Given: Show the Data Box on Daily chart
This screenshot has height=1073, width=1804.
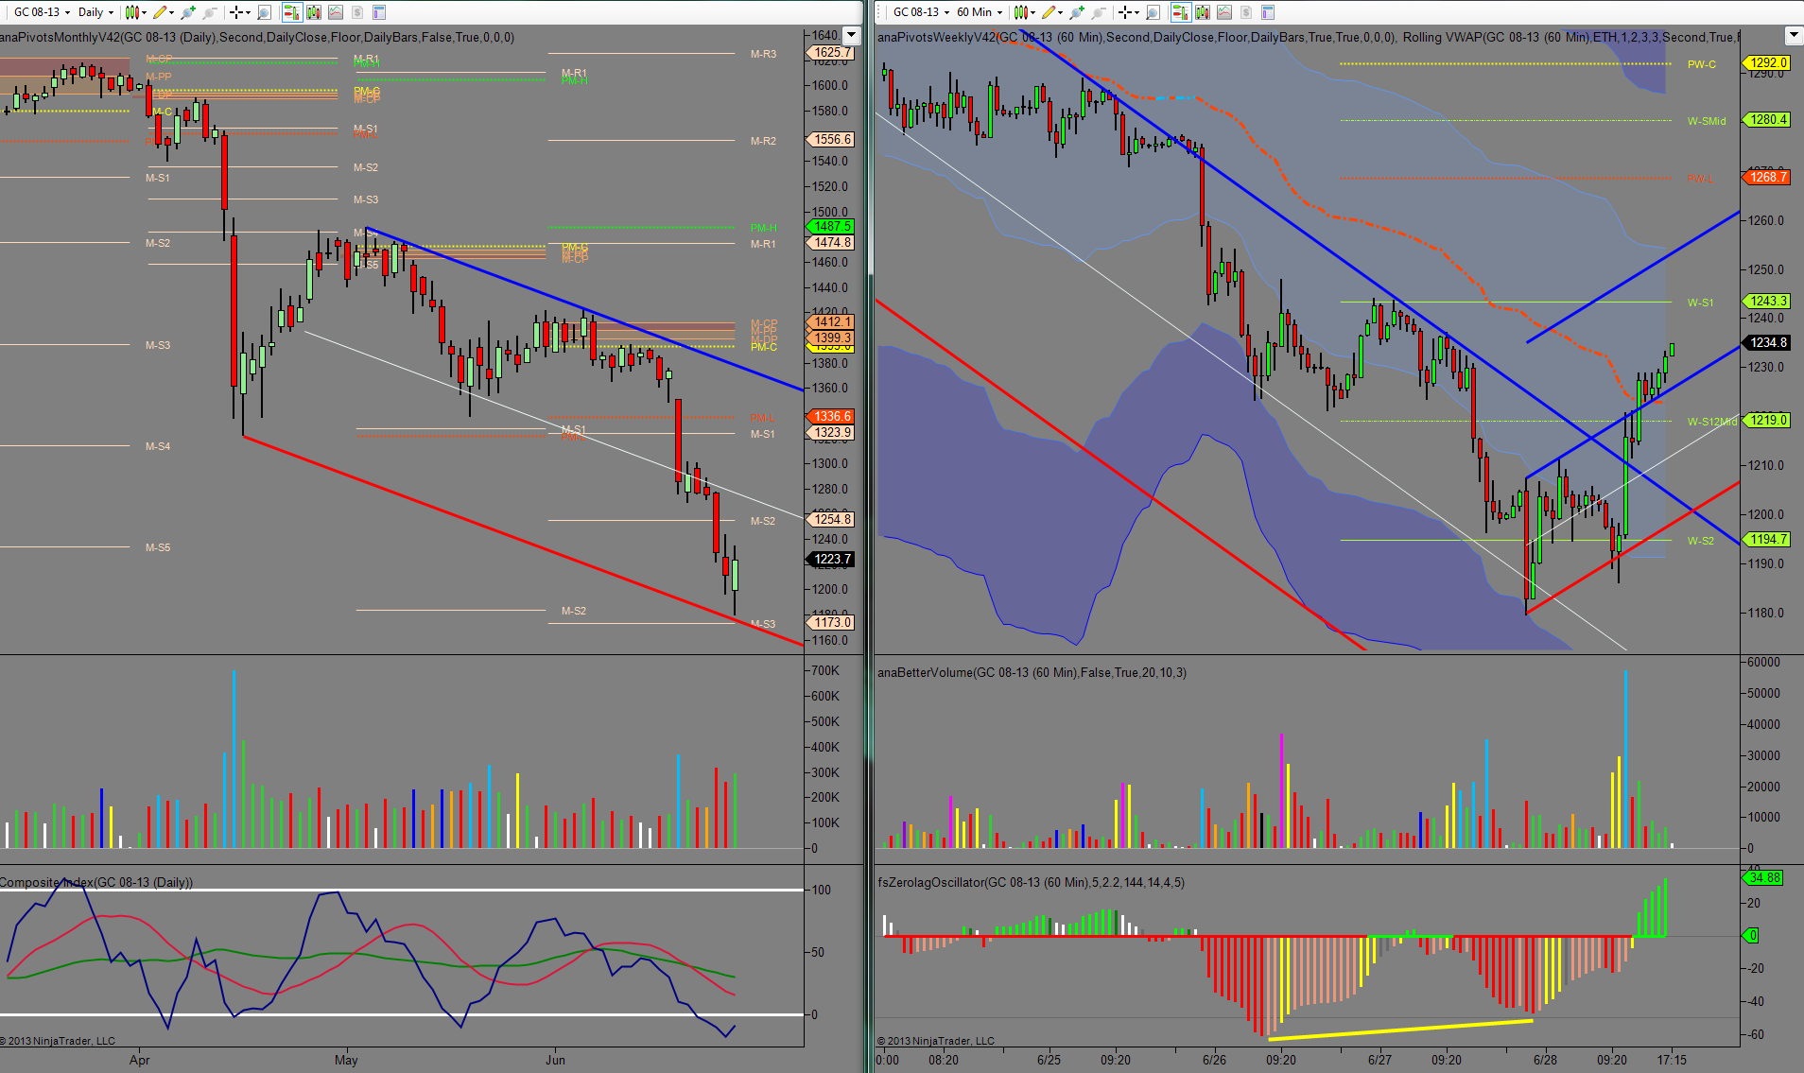Looking at the screenshot, I should (265, 12).
